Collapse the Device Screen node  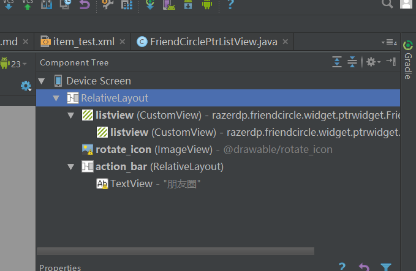(x=42, y=81)
